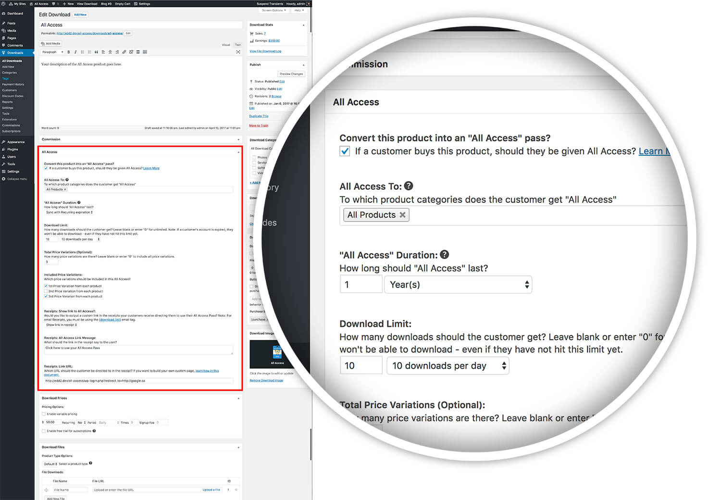
Task: Switch the editor to the Visual tab
Action: [226, 45]
